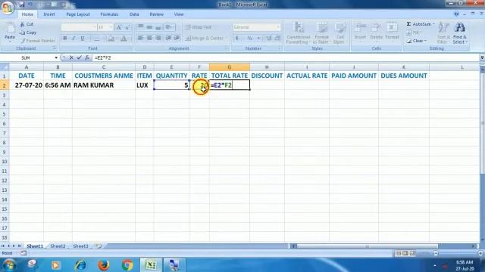This screenshot has height=272, width=485.
Task: Open the Office button menu
Action: [7, 7]
